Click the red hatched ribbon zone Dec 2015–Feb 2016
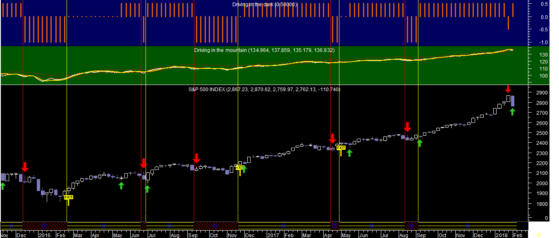 pyautogui.click(x=45, y=225)
